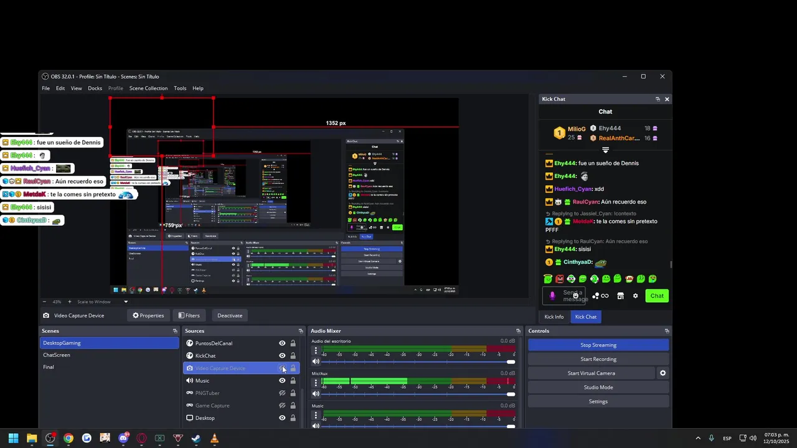The width and height of the screenshot is (797, 448).
Task: Open Steam from the taskbar
Action: click(x=196, y=438)
